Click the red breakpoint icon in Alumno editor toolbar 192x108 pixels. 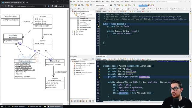coord(143,59)
